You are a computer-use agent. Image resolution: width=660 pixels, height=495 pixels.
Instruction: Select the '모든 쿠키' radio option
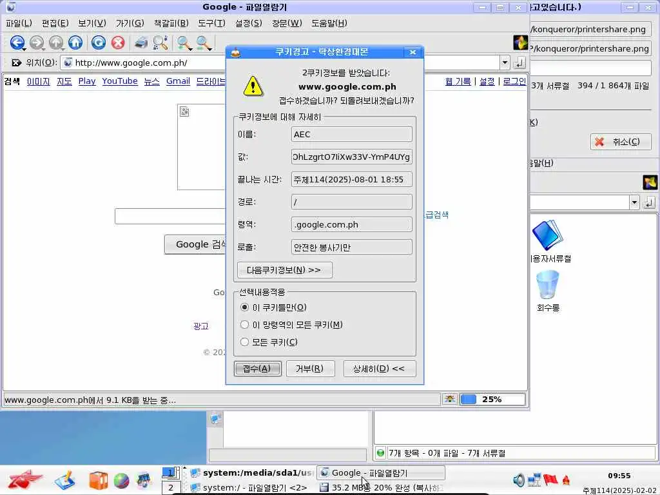(244, 342)
